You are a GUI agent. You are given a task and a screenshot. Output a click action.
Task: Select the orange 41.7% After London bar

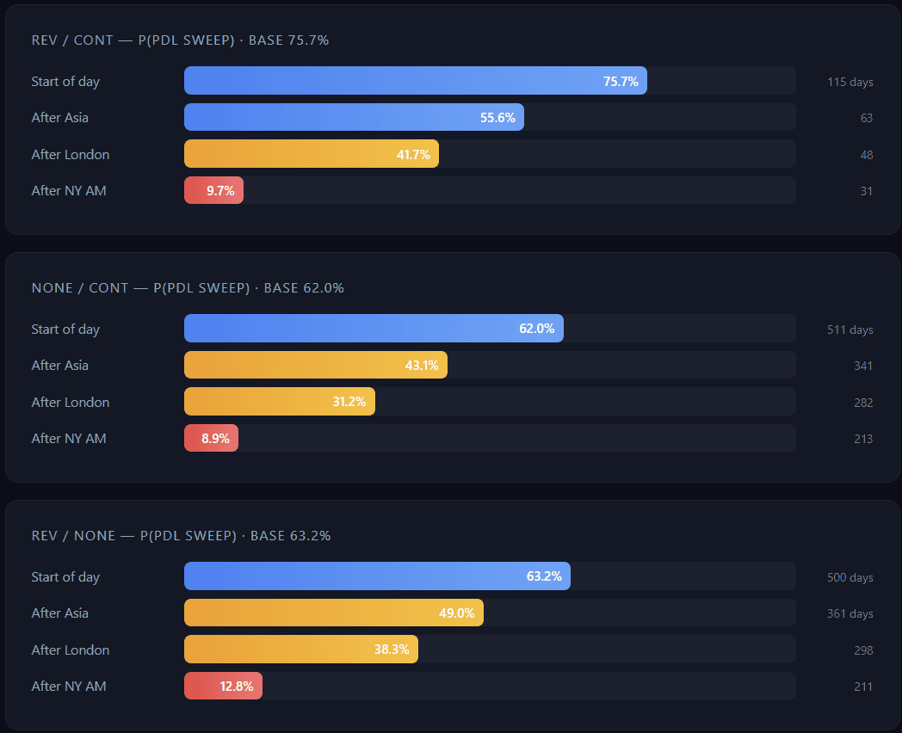(311, 154)
